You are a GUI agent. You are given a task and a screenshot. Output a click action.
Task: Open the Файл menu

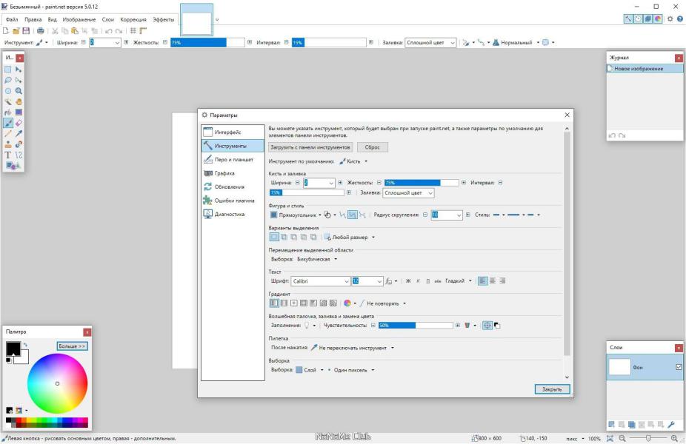pos(12,20)
